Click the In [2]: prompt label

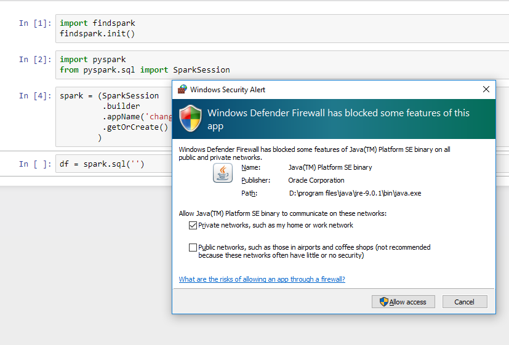[x=35, y=60]
